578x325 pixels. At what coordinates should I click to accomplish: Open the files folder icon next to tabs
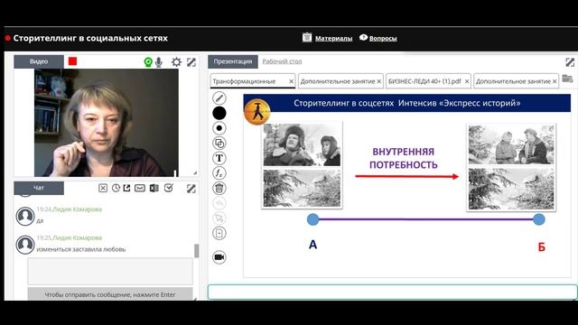click(567, 79)
